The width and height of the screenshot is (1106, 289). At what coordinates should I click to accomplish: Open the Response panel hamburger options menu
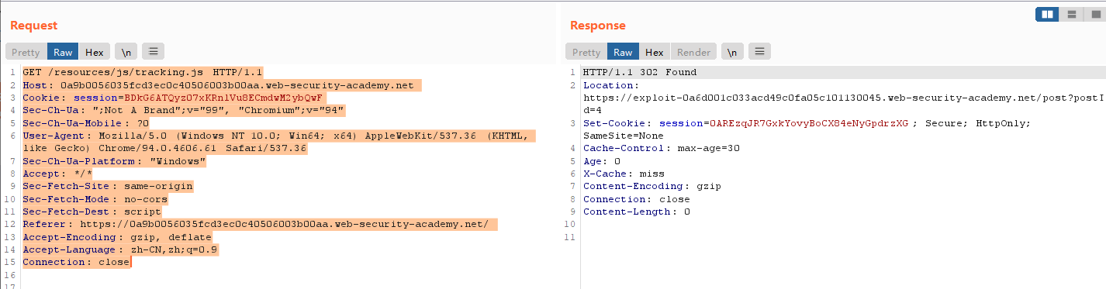coord(759,52)
